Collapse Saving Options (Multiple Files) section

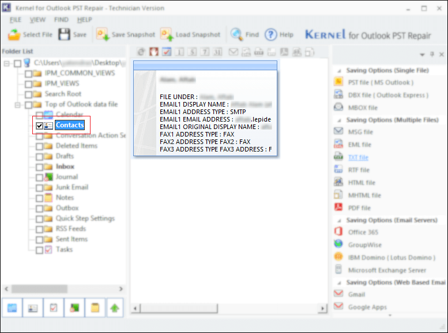pos(340,120)
